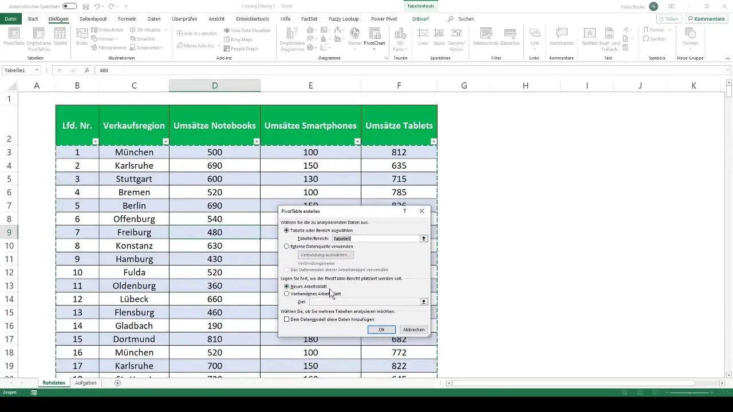
Task: Insert a Kommentar from the ribbon
Action: [x=561, y=37]
